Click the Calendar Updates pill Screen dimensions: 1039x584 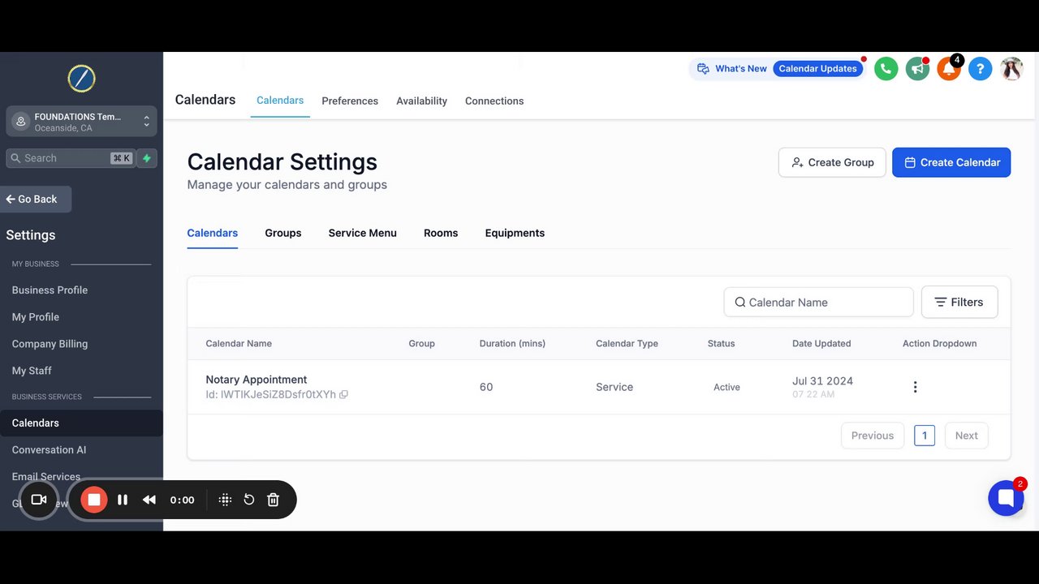[817, 69]
